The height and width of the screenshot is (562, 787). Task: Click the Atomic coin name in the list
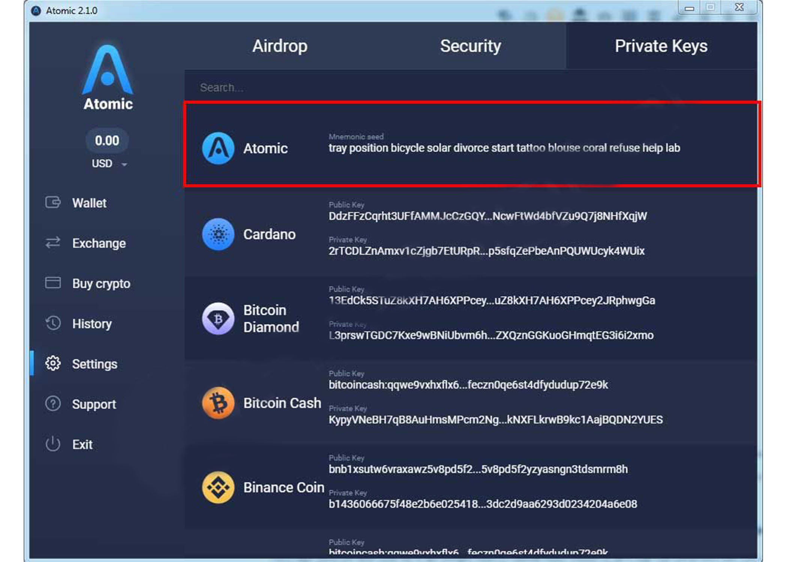[x=265, y=149]
